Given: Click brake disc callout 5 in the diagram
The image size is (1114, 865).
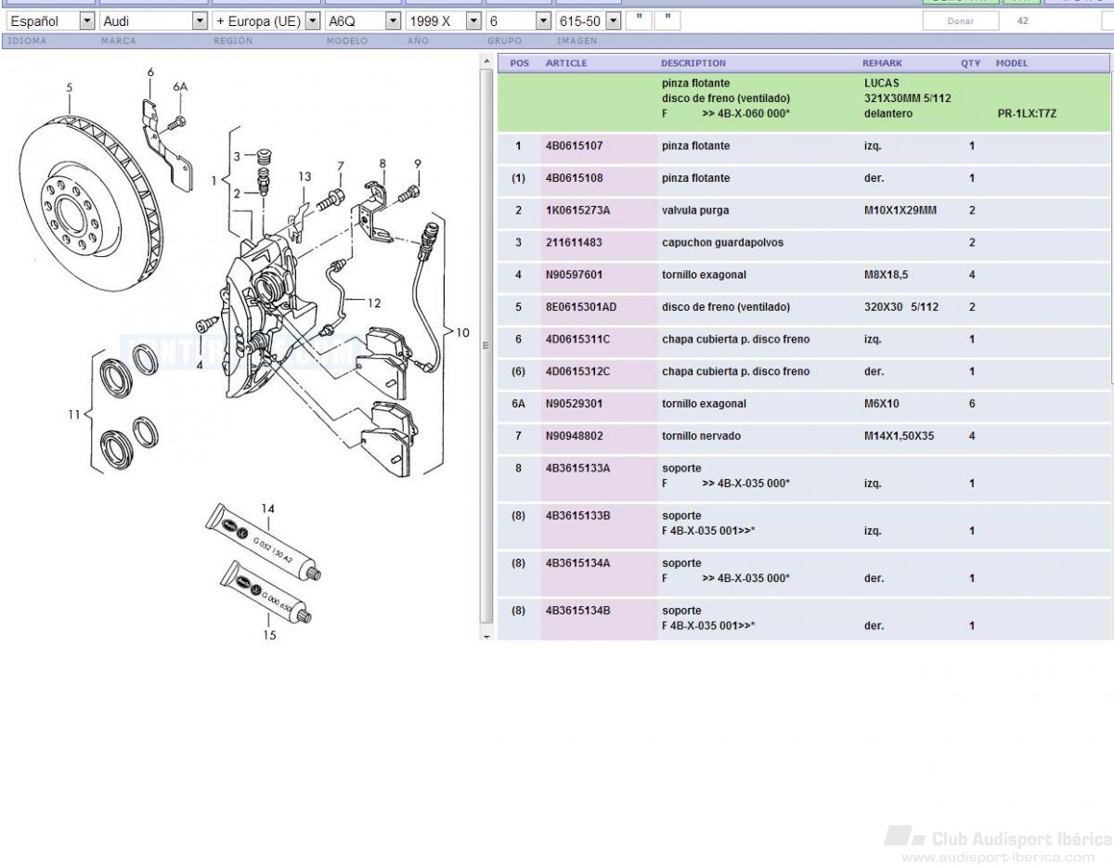Looking at the screenshot, I should (69, 88).
